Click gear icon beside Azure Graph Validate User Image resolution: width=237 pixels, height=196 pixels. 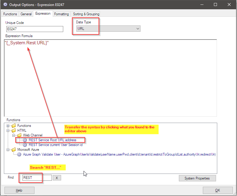point(19,154)
